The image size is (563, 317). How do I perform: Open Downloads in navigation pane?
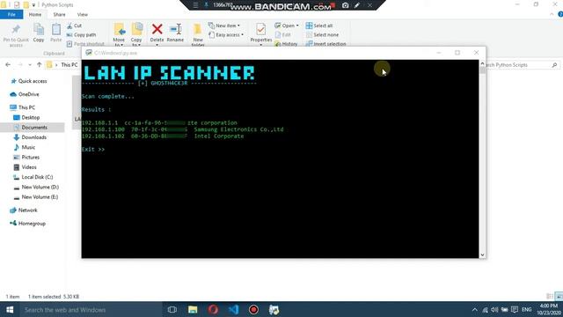click(x=30, y=137)
